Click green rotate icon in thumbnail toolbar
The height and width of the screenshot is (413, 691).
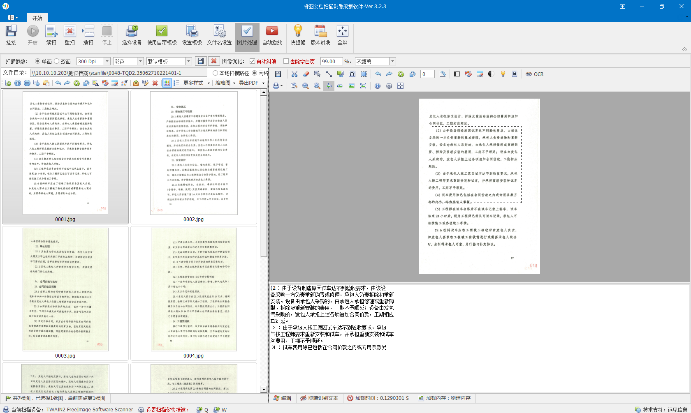(x=77, y=83)
